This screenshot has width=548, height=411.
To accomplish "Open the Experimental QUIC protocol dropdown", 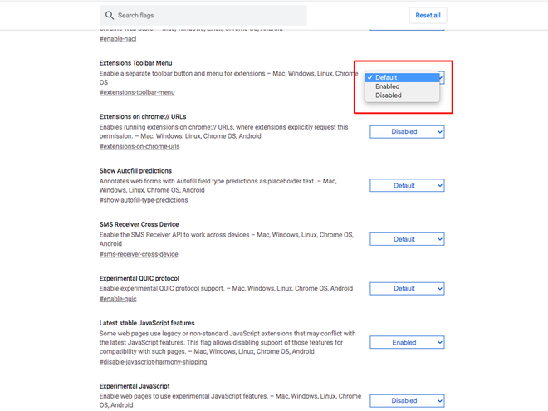I will [407, 289].
